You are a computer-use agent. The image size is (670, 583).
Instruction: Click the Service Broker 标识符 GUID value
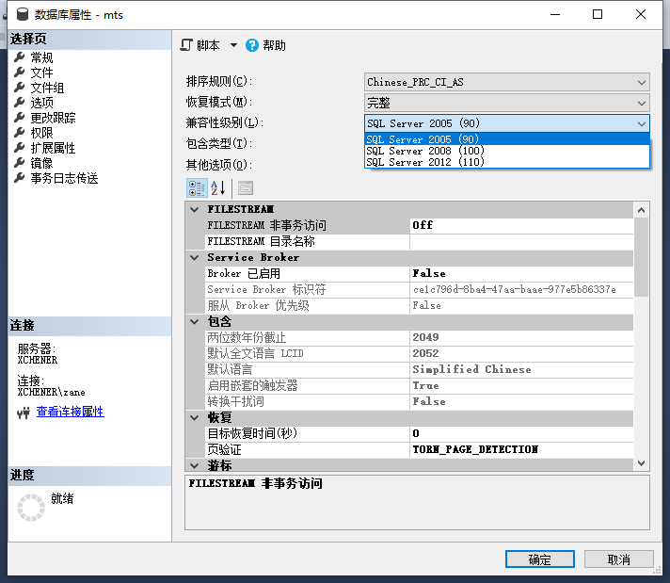[x=521, y=289]
